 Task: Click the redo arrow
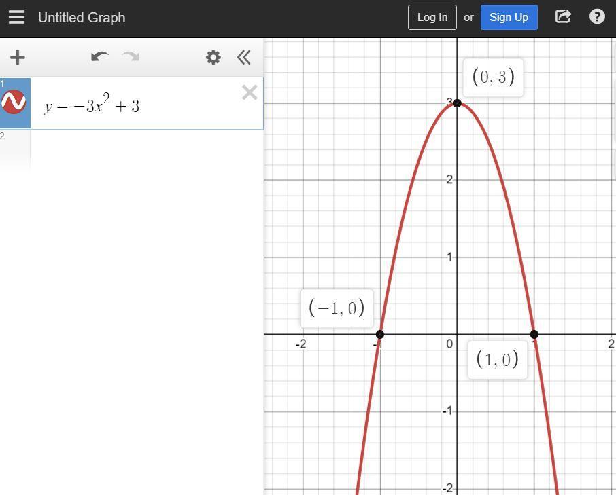131,57
